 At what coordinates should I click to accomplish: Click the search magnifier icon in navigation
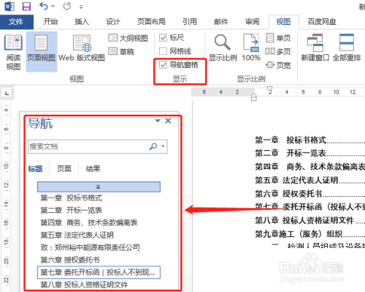153,146
